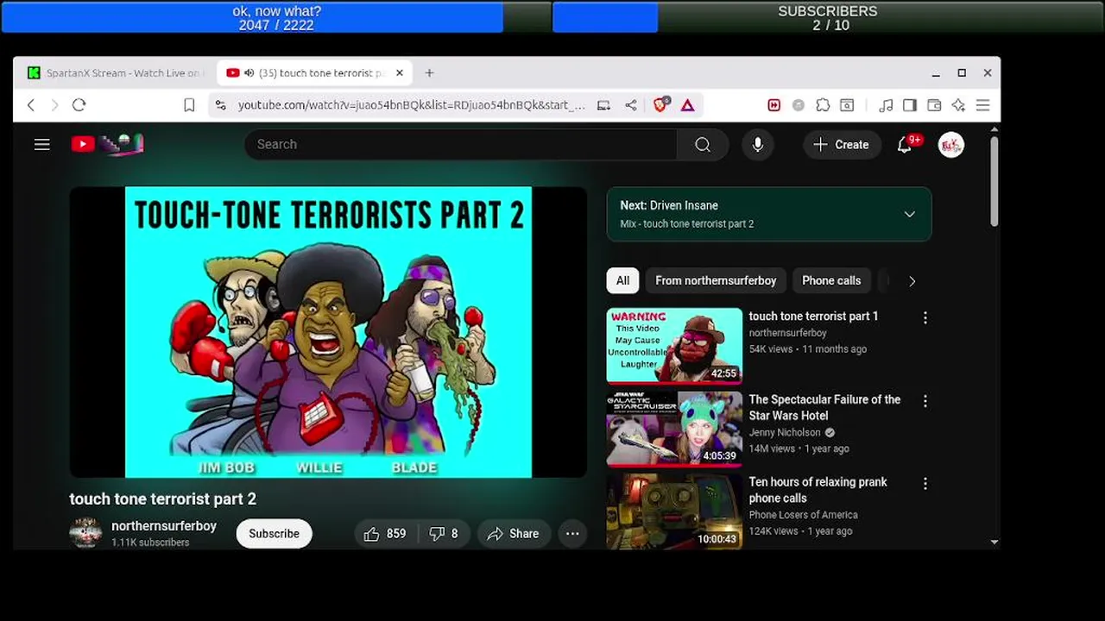Select the touch tone terrorist tab
Image resolution: width=1105 pixels, height=621 pixels.
pyautogui.click(x=315, y=73)
